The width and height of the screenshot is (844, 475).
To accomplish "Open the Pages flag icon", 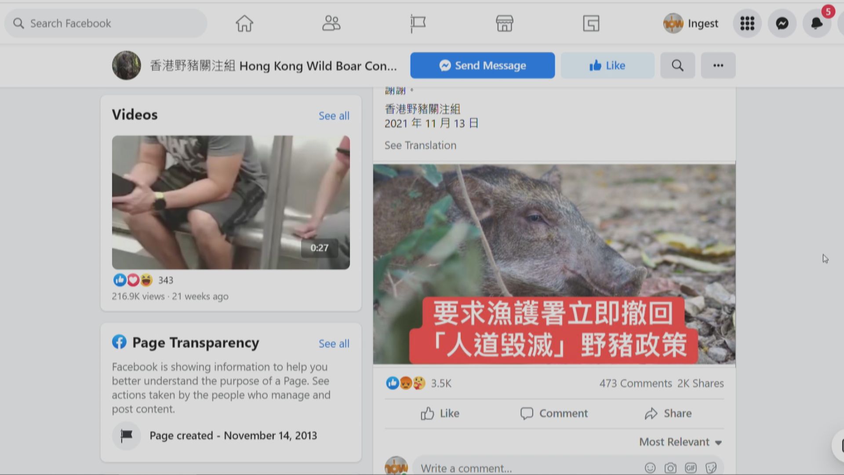I will tap(418, 23).
